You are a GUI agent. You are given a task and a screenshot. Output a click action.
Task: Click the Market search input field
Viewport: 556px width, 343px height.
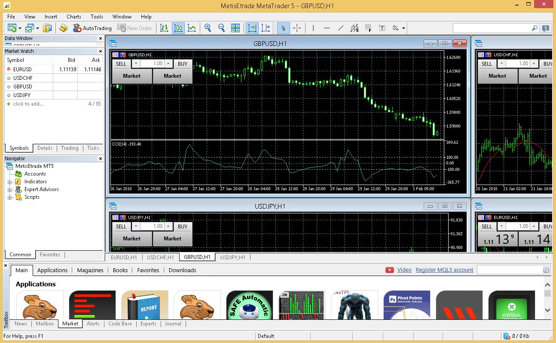(x=510, y=270)
